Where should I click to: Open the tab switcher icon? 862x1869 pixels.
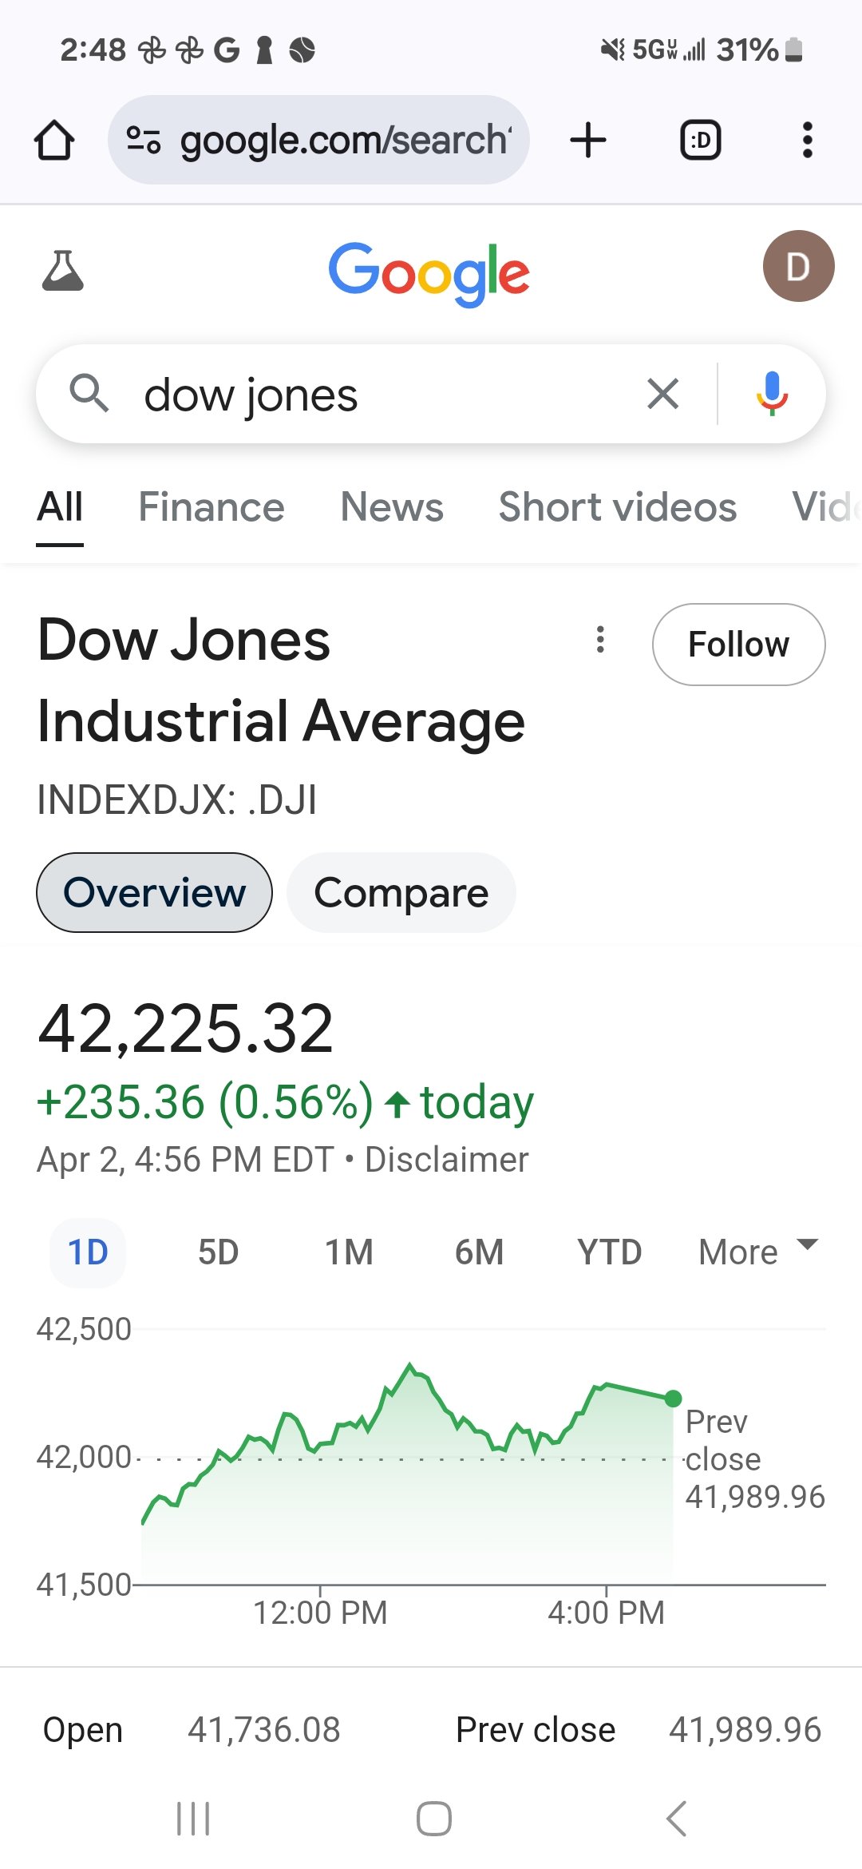point(700,141)
